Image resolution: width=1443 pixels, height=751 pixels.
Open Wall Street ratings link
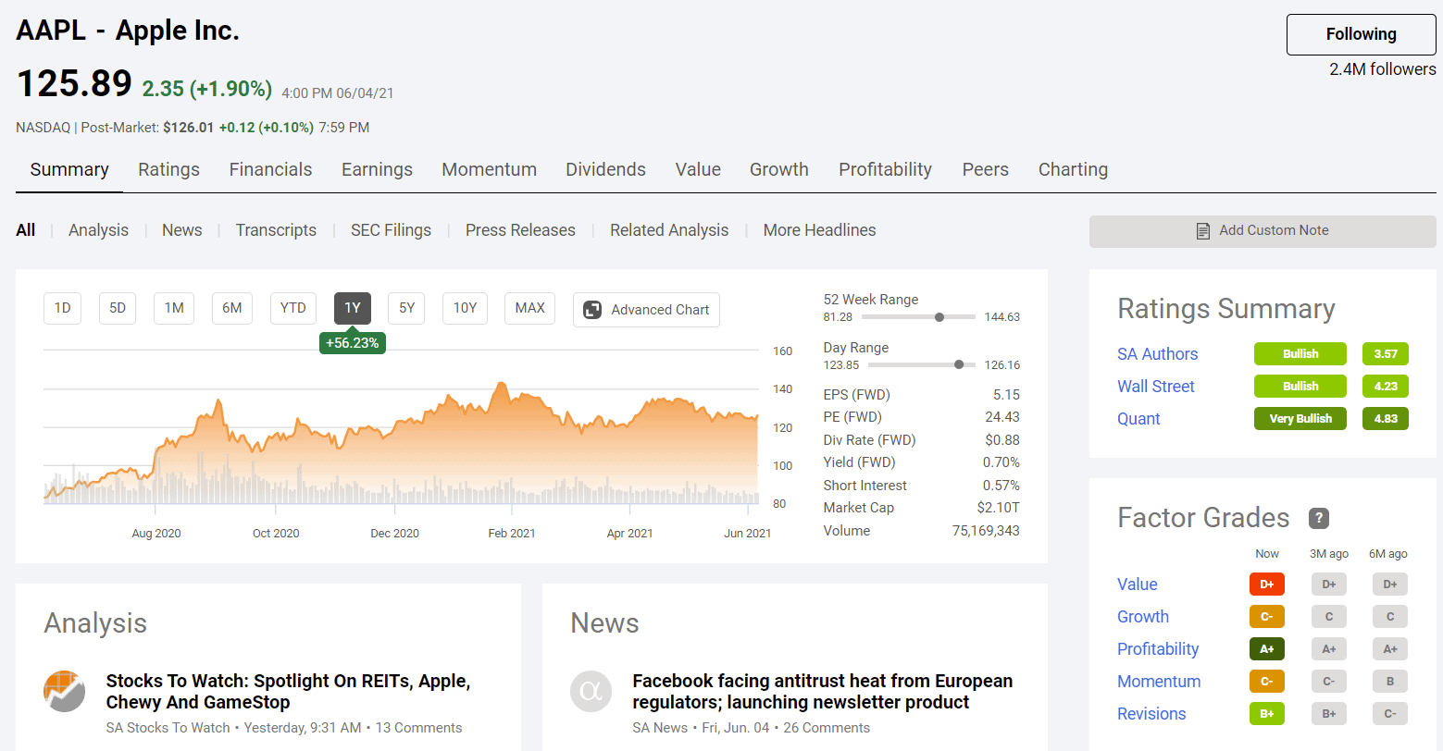tap(1155, 387)
